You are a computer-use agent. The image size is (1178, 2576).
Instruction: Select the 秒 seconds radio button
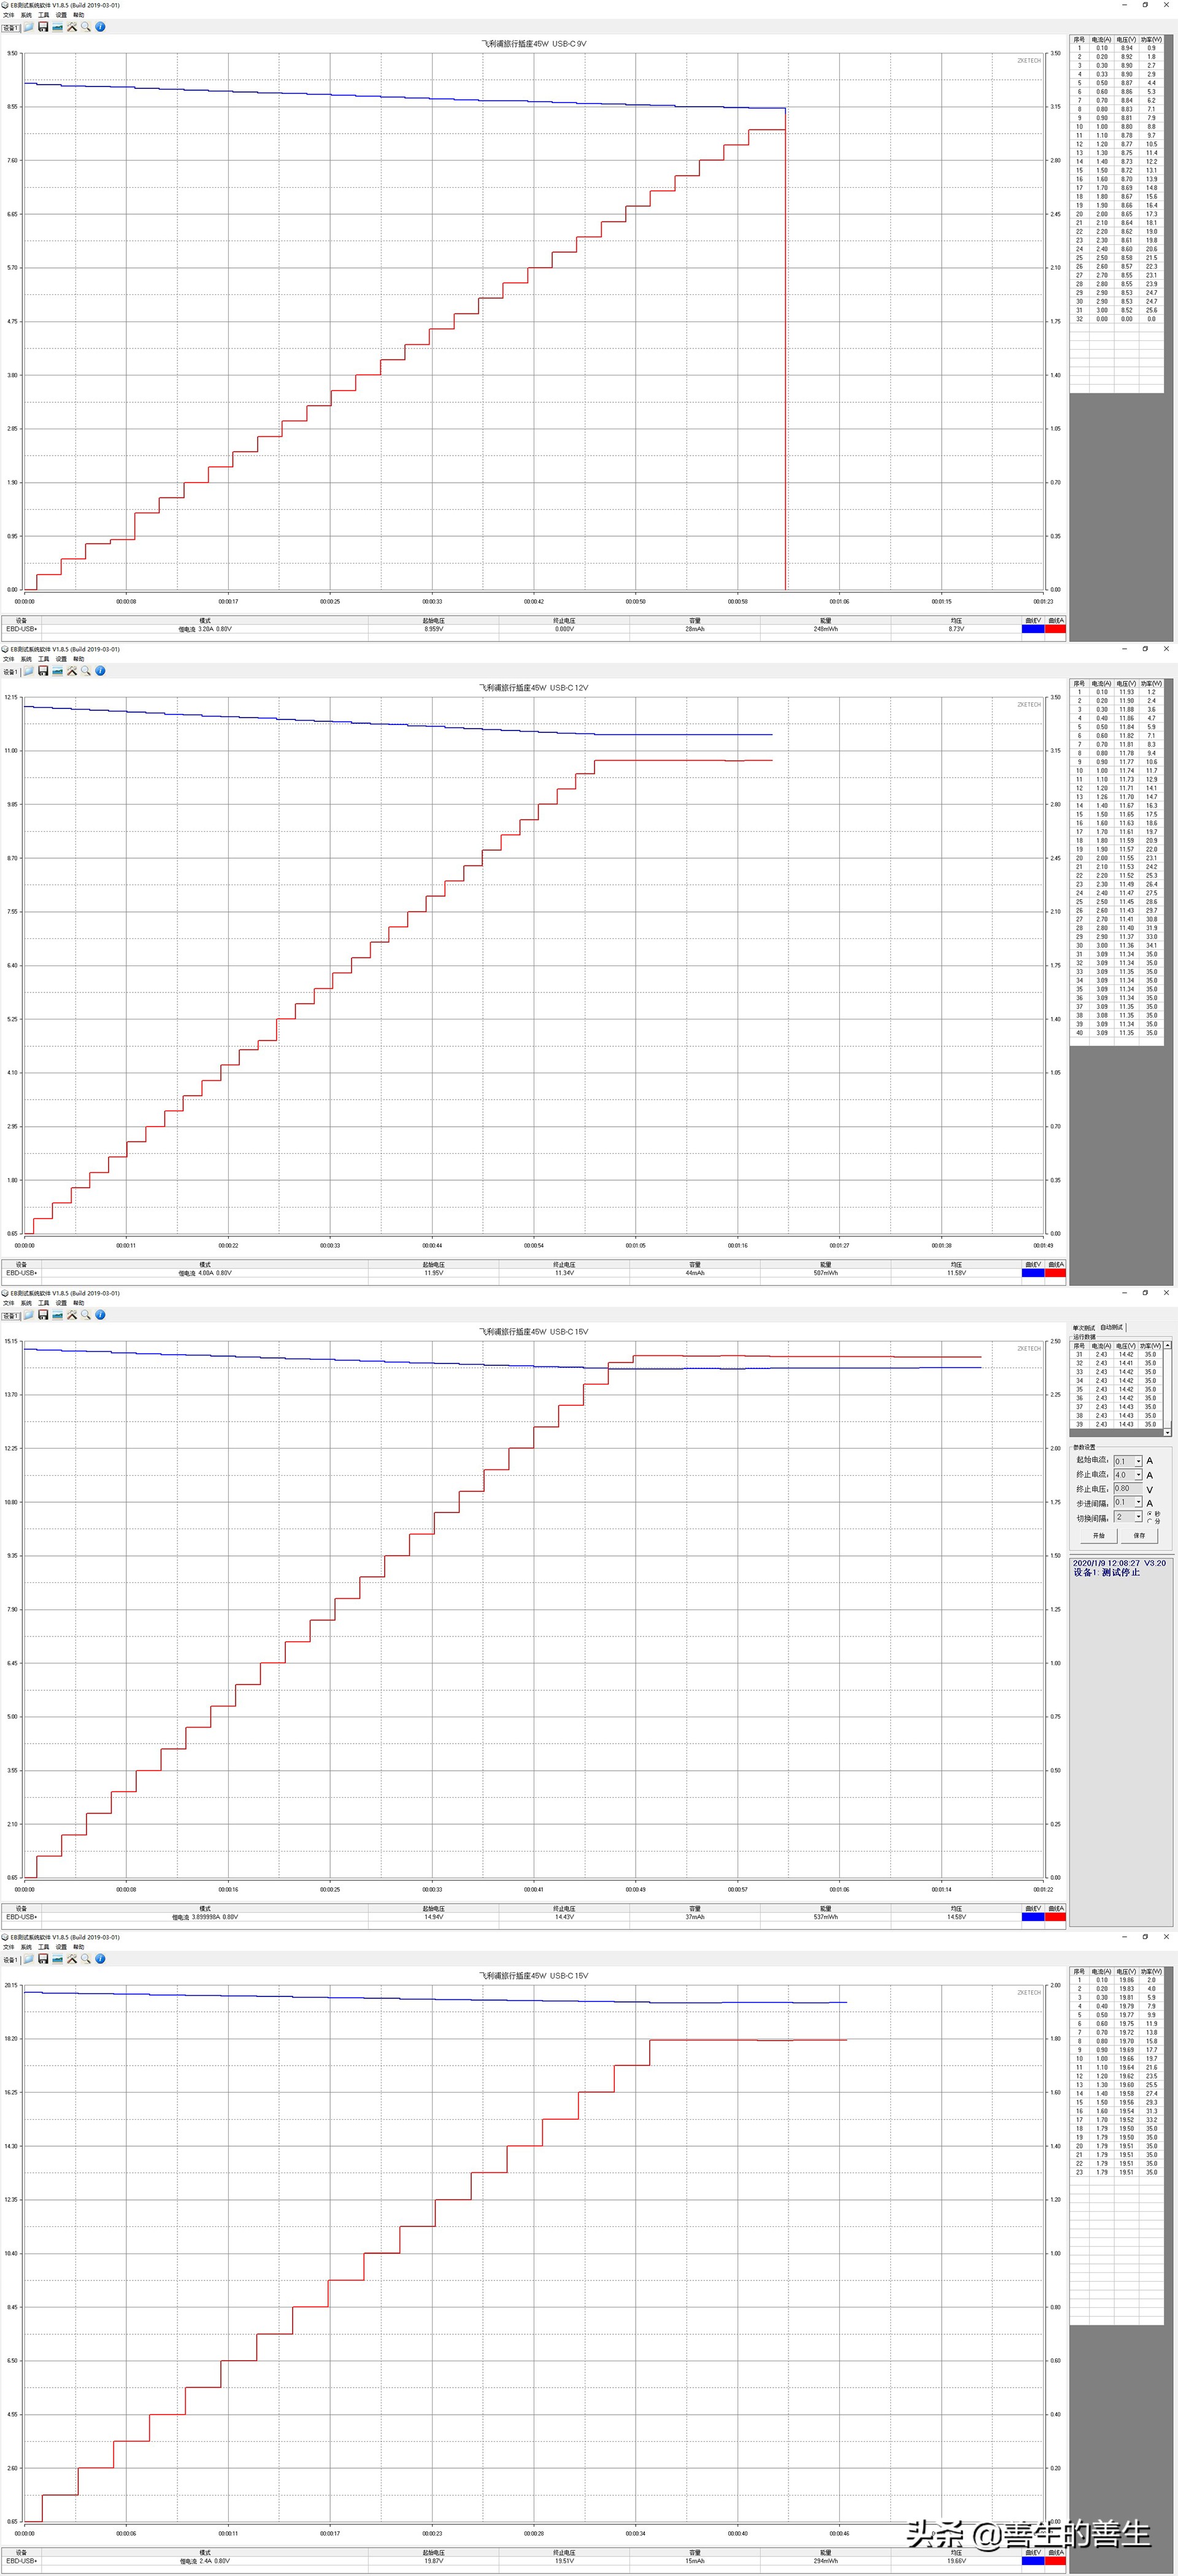pos(1150,1514)
